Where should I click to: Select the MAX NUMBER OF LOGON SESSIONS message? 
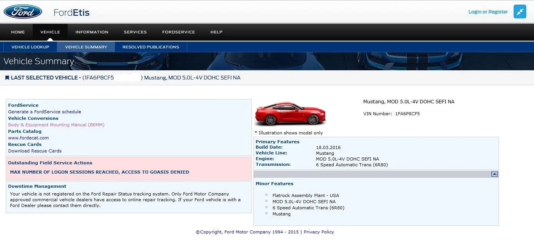(x=100, y=172)
